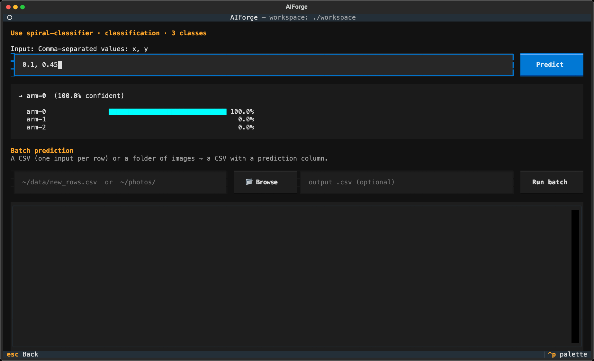Click the arm-1 class row label
The height and width of the screenshot is (361, 594).
tap(36, 119)
